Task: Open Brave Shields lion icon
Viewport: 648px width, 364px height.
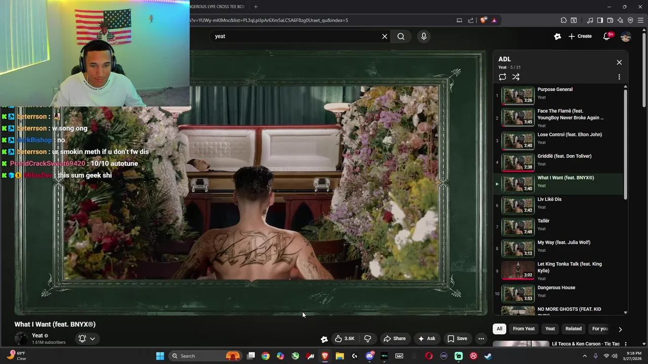Action: coord(483,20)
